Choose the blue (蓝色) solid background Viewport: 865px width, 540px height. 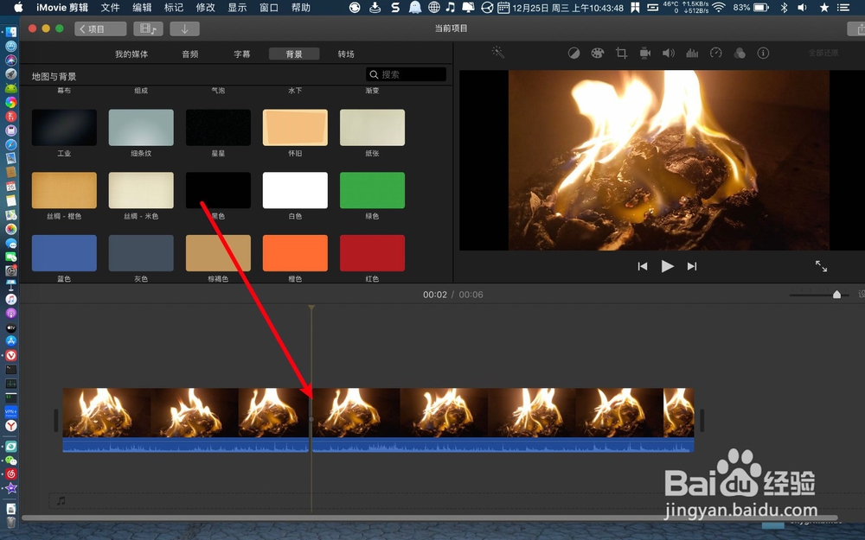[x=64, y=253]
